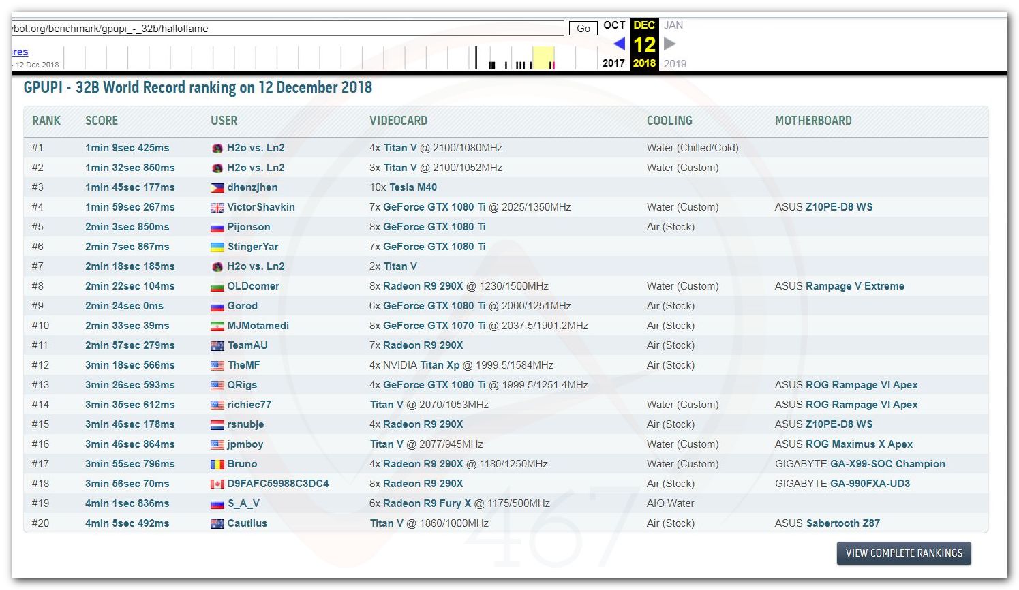Click the flag icon beside dhenzjhen

tap(217, 187)
